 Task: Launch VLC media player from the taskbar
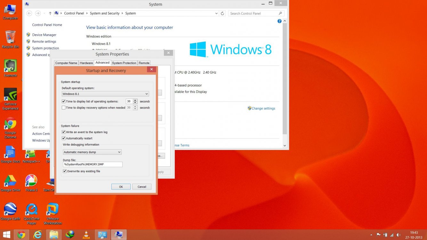click(x=86, y=235)
